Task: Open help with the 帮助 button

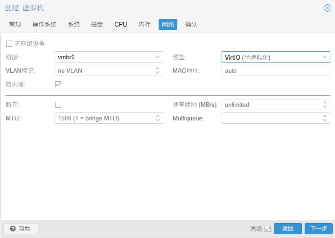Action: pos(21,229)
